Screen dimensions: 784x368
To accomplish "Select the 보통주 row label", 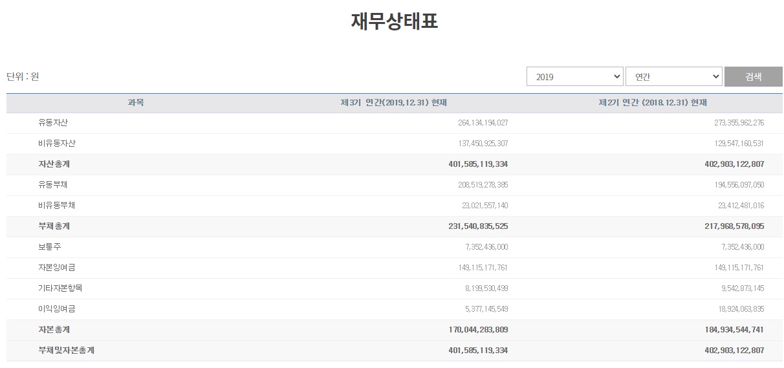I will pos(50,247).
